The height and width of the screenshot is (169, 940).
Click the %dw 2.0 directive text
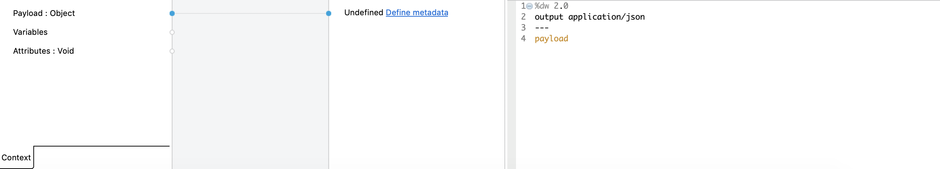551,6
